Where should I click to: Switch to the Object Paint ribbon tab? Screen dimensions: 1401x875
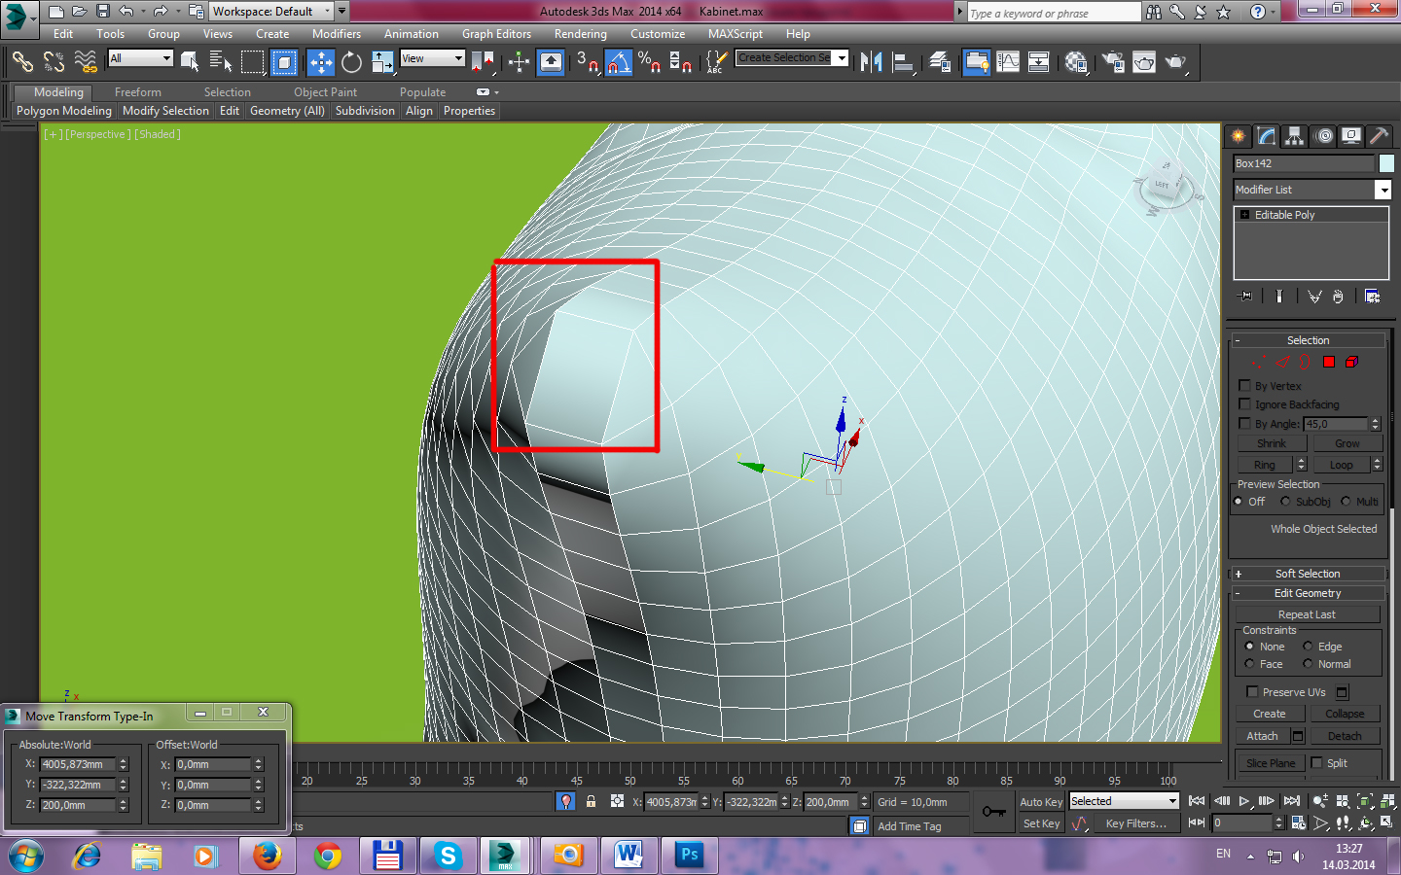point(326,92)
